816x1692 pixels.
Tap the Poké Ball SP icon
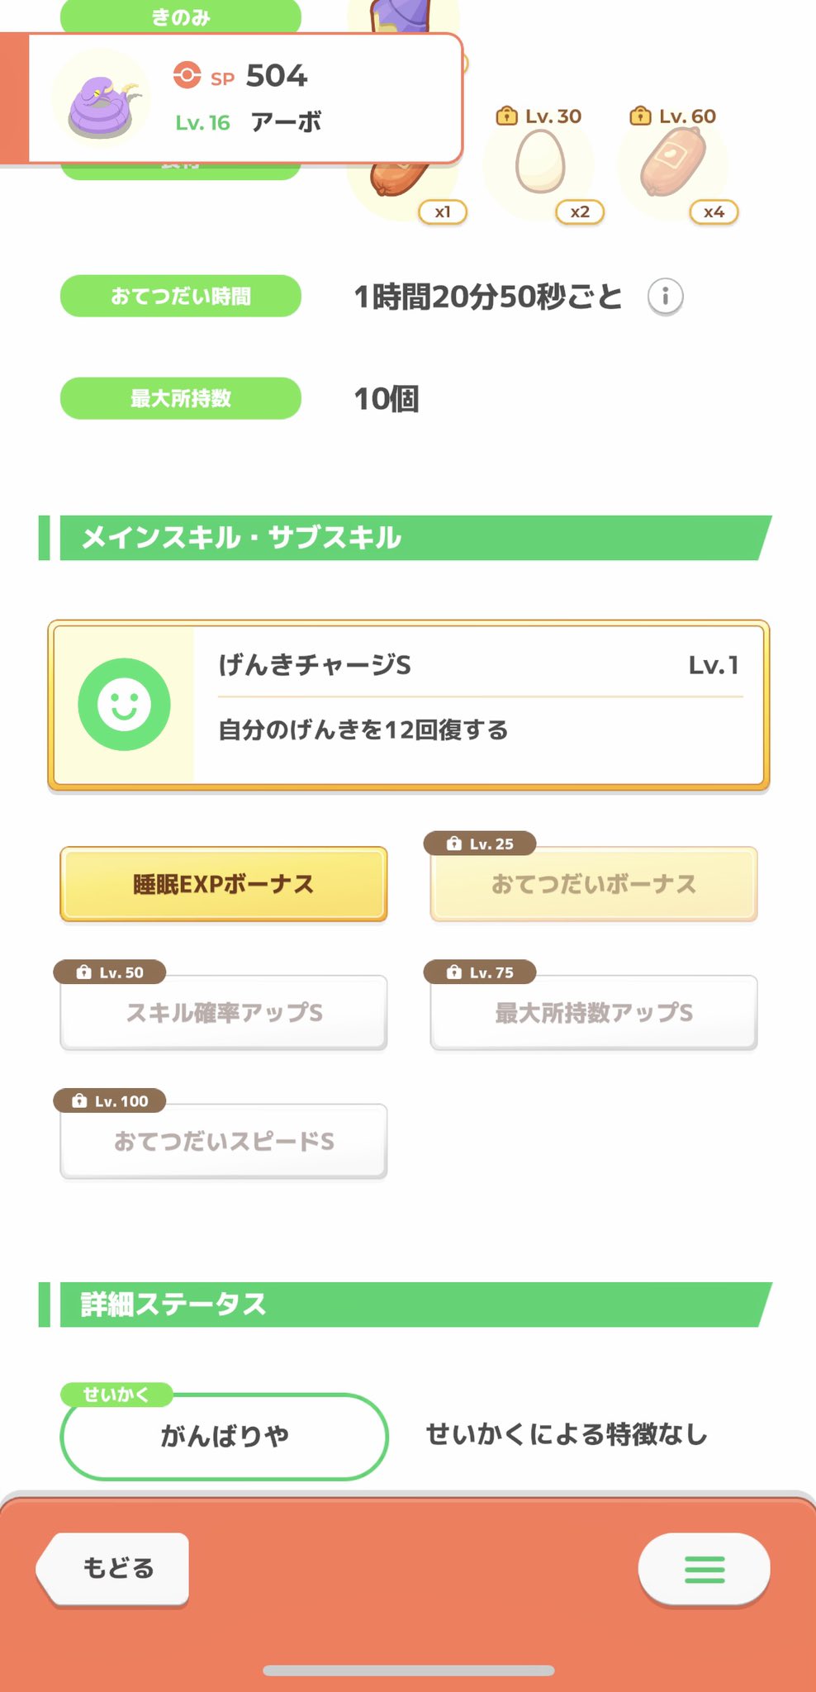point(187,75)
